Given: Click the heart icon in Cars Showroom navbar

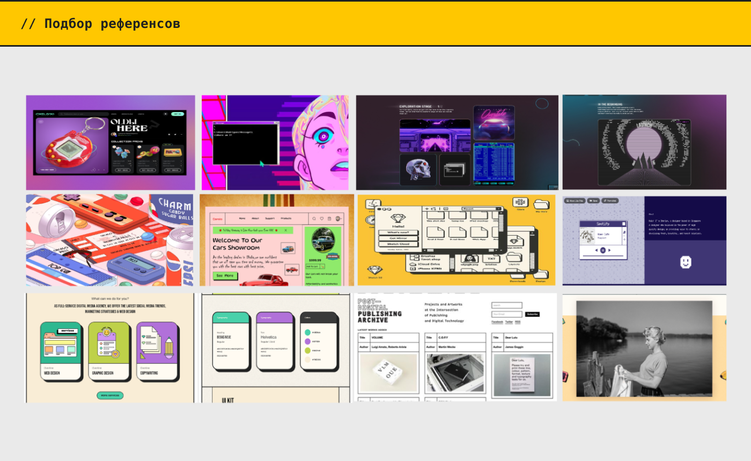Looking at the screenshot, I should pyautogui.click(x=322, y=218).
